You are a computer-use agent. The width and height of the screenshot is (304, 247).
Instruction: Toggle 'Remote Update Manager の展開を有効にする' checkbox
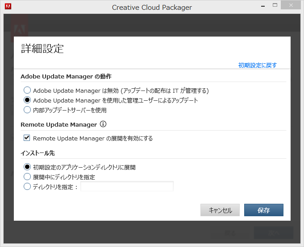[27, 138]
